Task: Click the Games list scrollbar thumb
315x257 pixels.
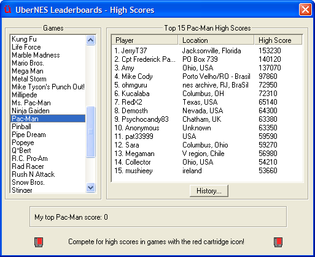Action: pos(90,132)
